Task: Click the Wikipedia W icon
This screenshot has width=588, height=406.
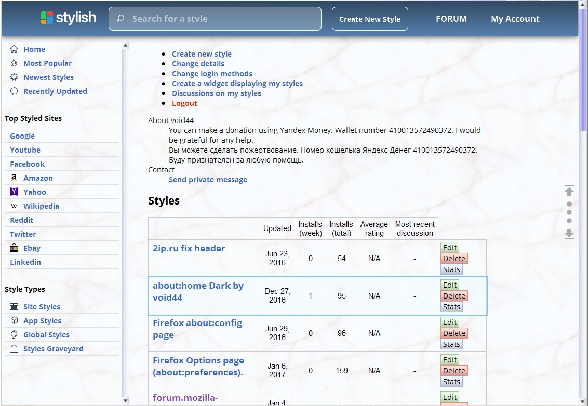Action: pyautogui.click(x=14, y=206)
